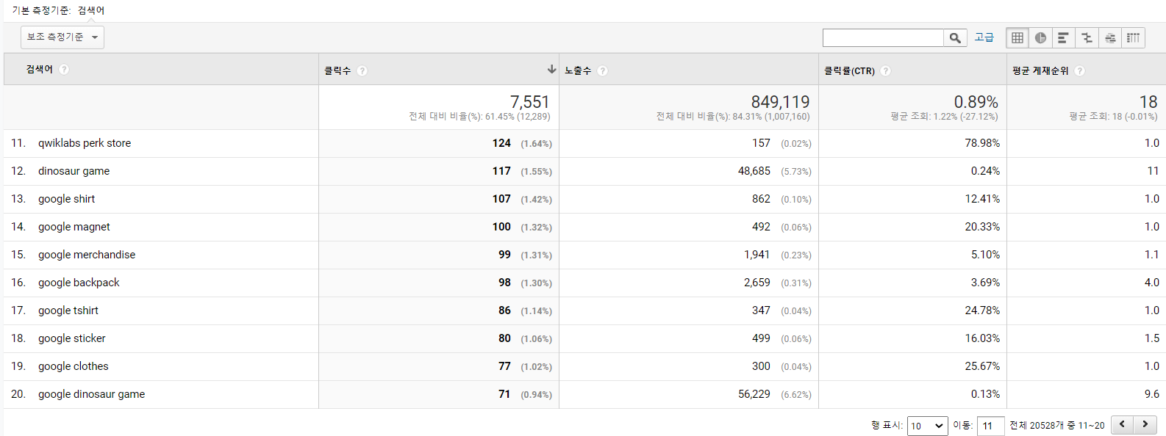Select the dinosaur game keyword
1166x436 pixels.
(x=74, y=171)
